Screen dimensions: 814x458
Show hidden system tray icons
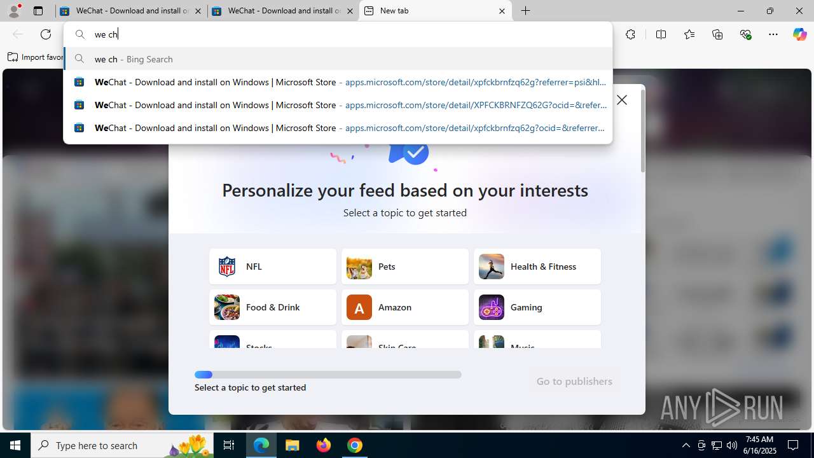click(x=686, y=445)
